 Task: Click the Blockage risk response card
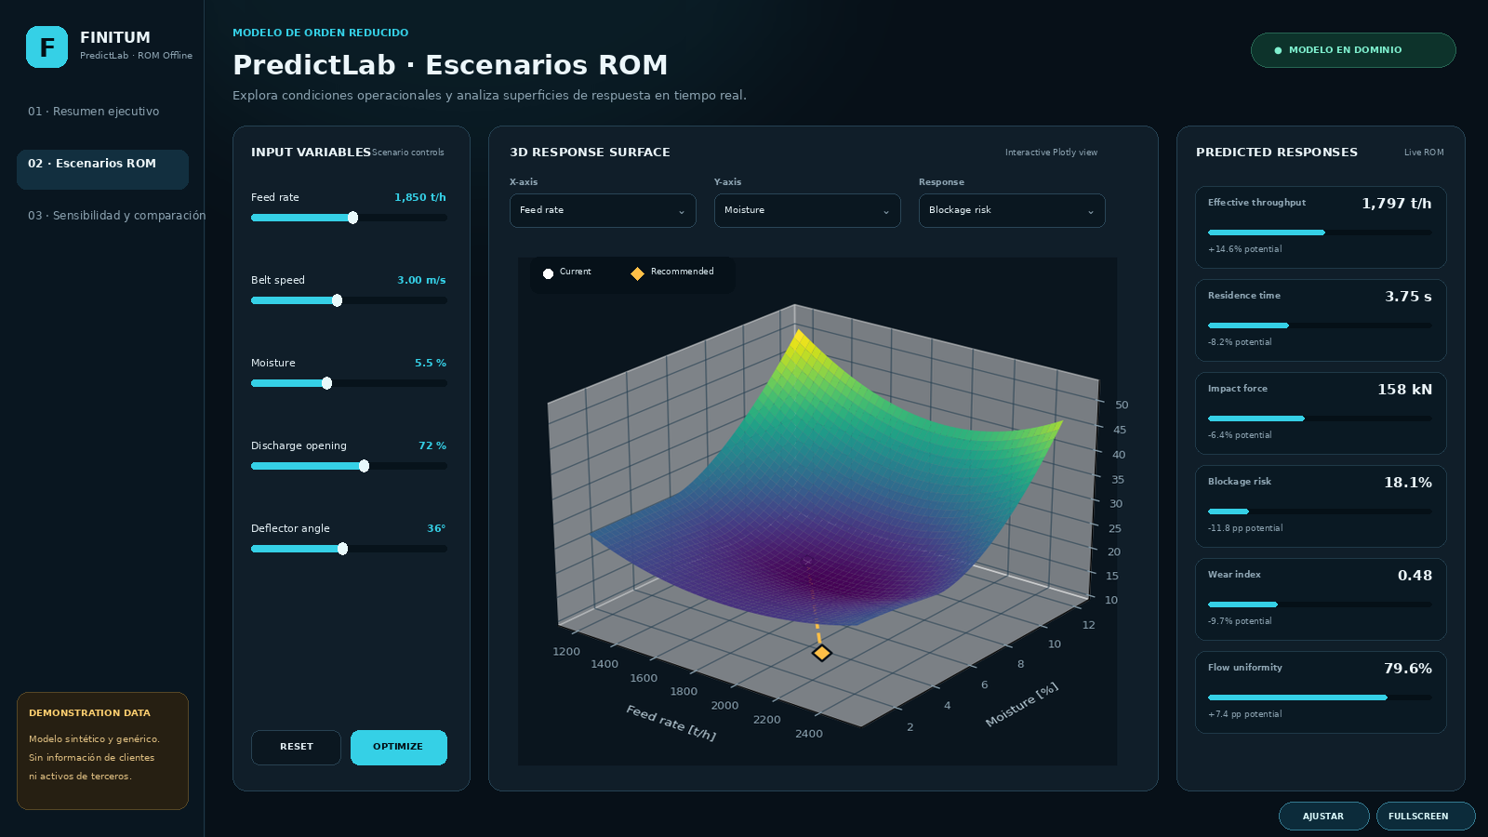coord(1321,506)
